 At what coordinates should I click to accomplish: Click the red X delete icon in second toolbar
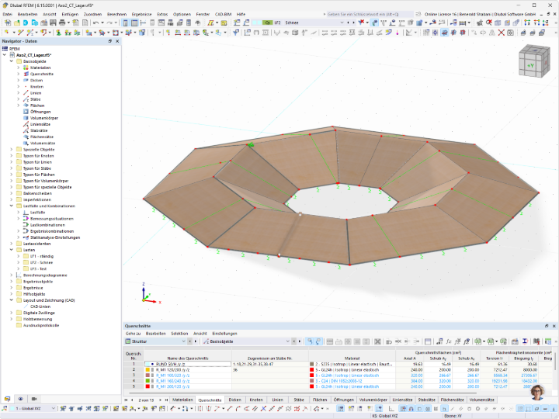coord(501,33)
